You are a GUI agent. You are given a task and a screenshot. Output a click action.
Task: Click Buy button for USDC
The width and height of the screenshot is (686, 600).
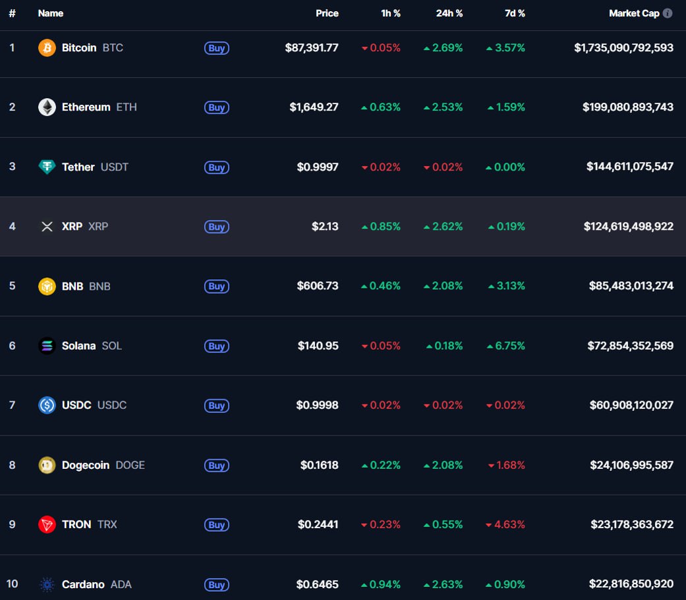[217, 406]
